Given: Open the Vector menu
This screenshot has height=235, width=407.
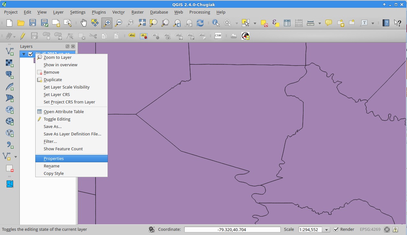Looking at the screenshot, I should click(x=119, y=12).
